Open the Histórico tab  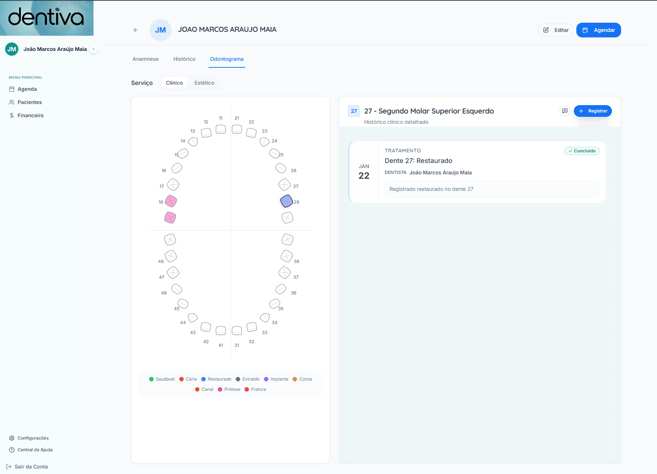point(184,59)
